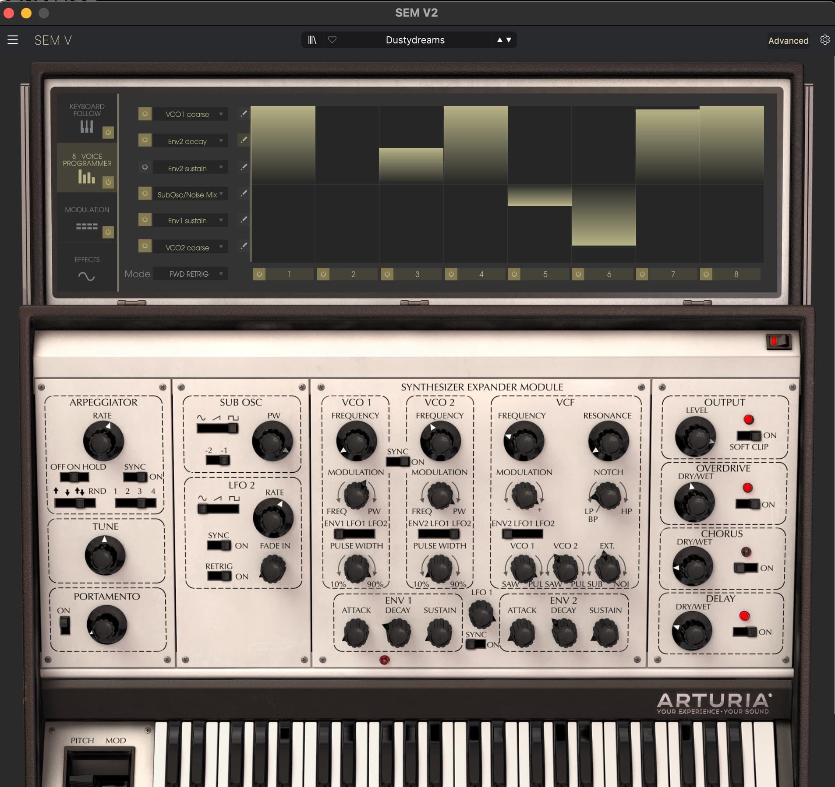835x787 pixels.
Task: Enable the Env2 sustain row power
Action: coord(145,167)
